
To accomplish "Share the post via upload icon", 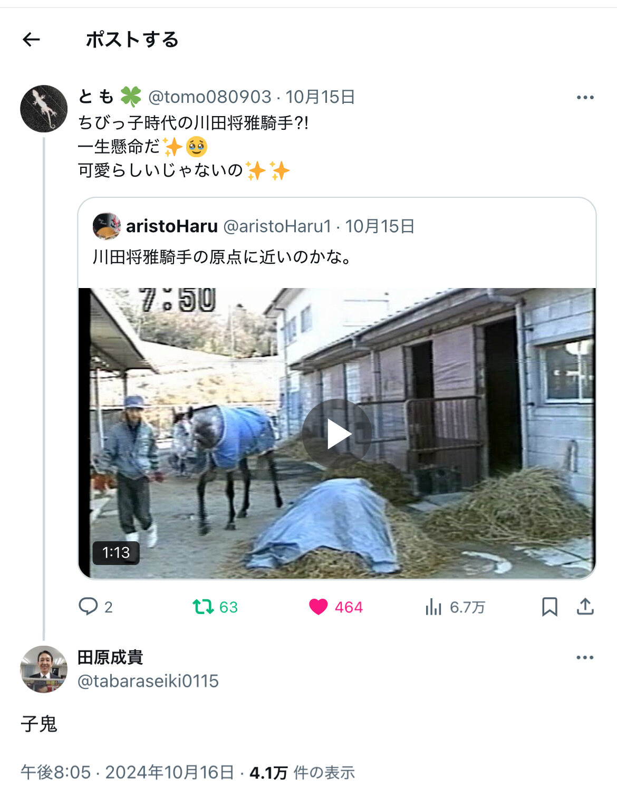I will click(x=585, y=607).
